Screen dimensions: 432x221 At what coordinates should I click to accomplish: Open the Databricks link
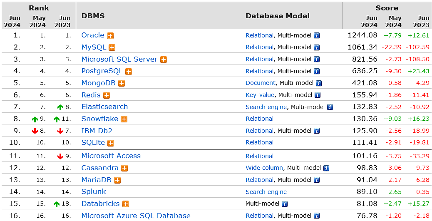[101, 204]
